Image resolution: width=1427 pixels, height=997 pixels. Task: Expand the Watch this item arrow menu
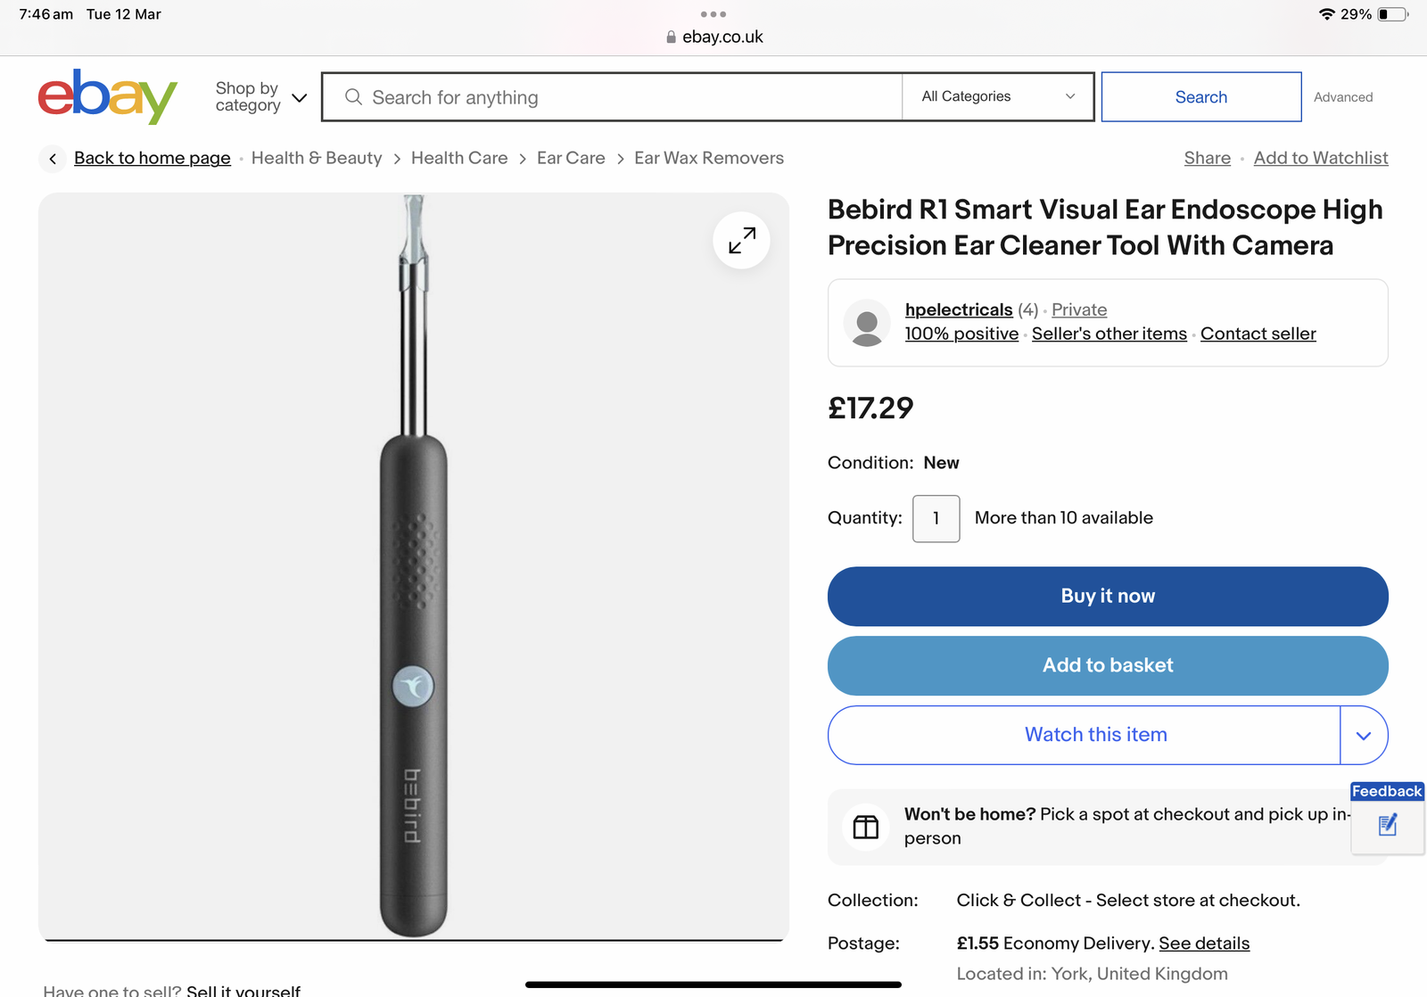pos(1364,736)
